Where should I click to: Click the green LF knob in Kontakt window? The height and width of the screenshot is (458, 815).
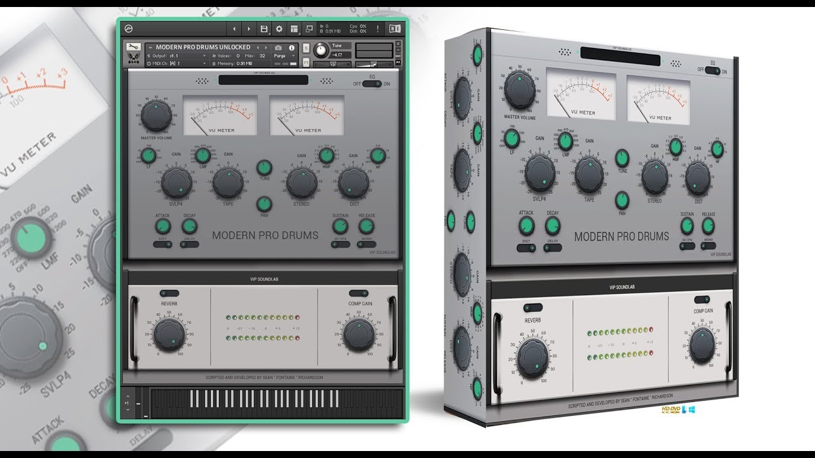pyautogui.click(x=148, y=155)
